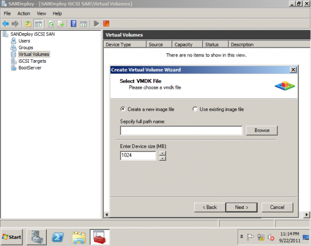Open Windows PowerShell from the taskbar
Viewport: 311px width, 246px height.
point(58,237)
